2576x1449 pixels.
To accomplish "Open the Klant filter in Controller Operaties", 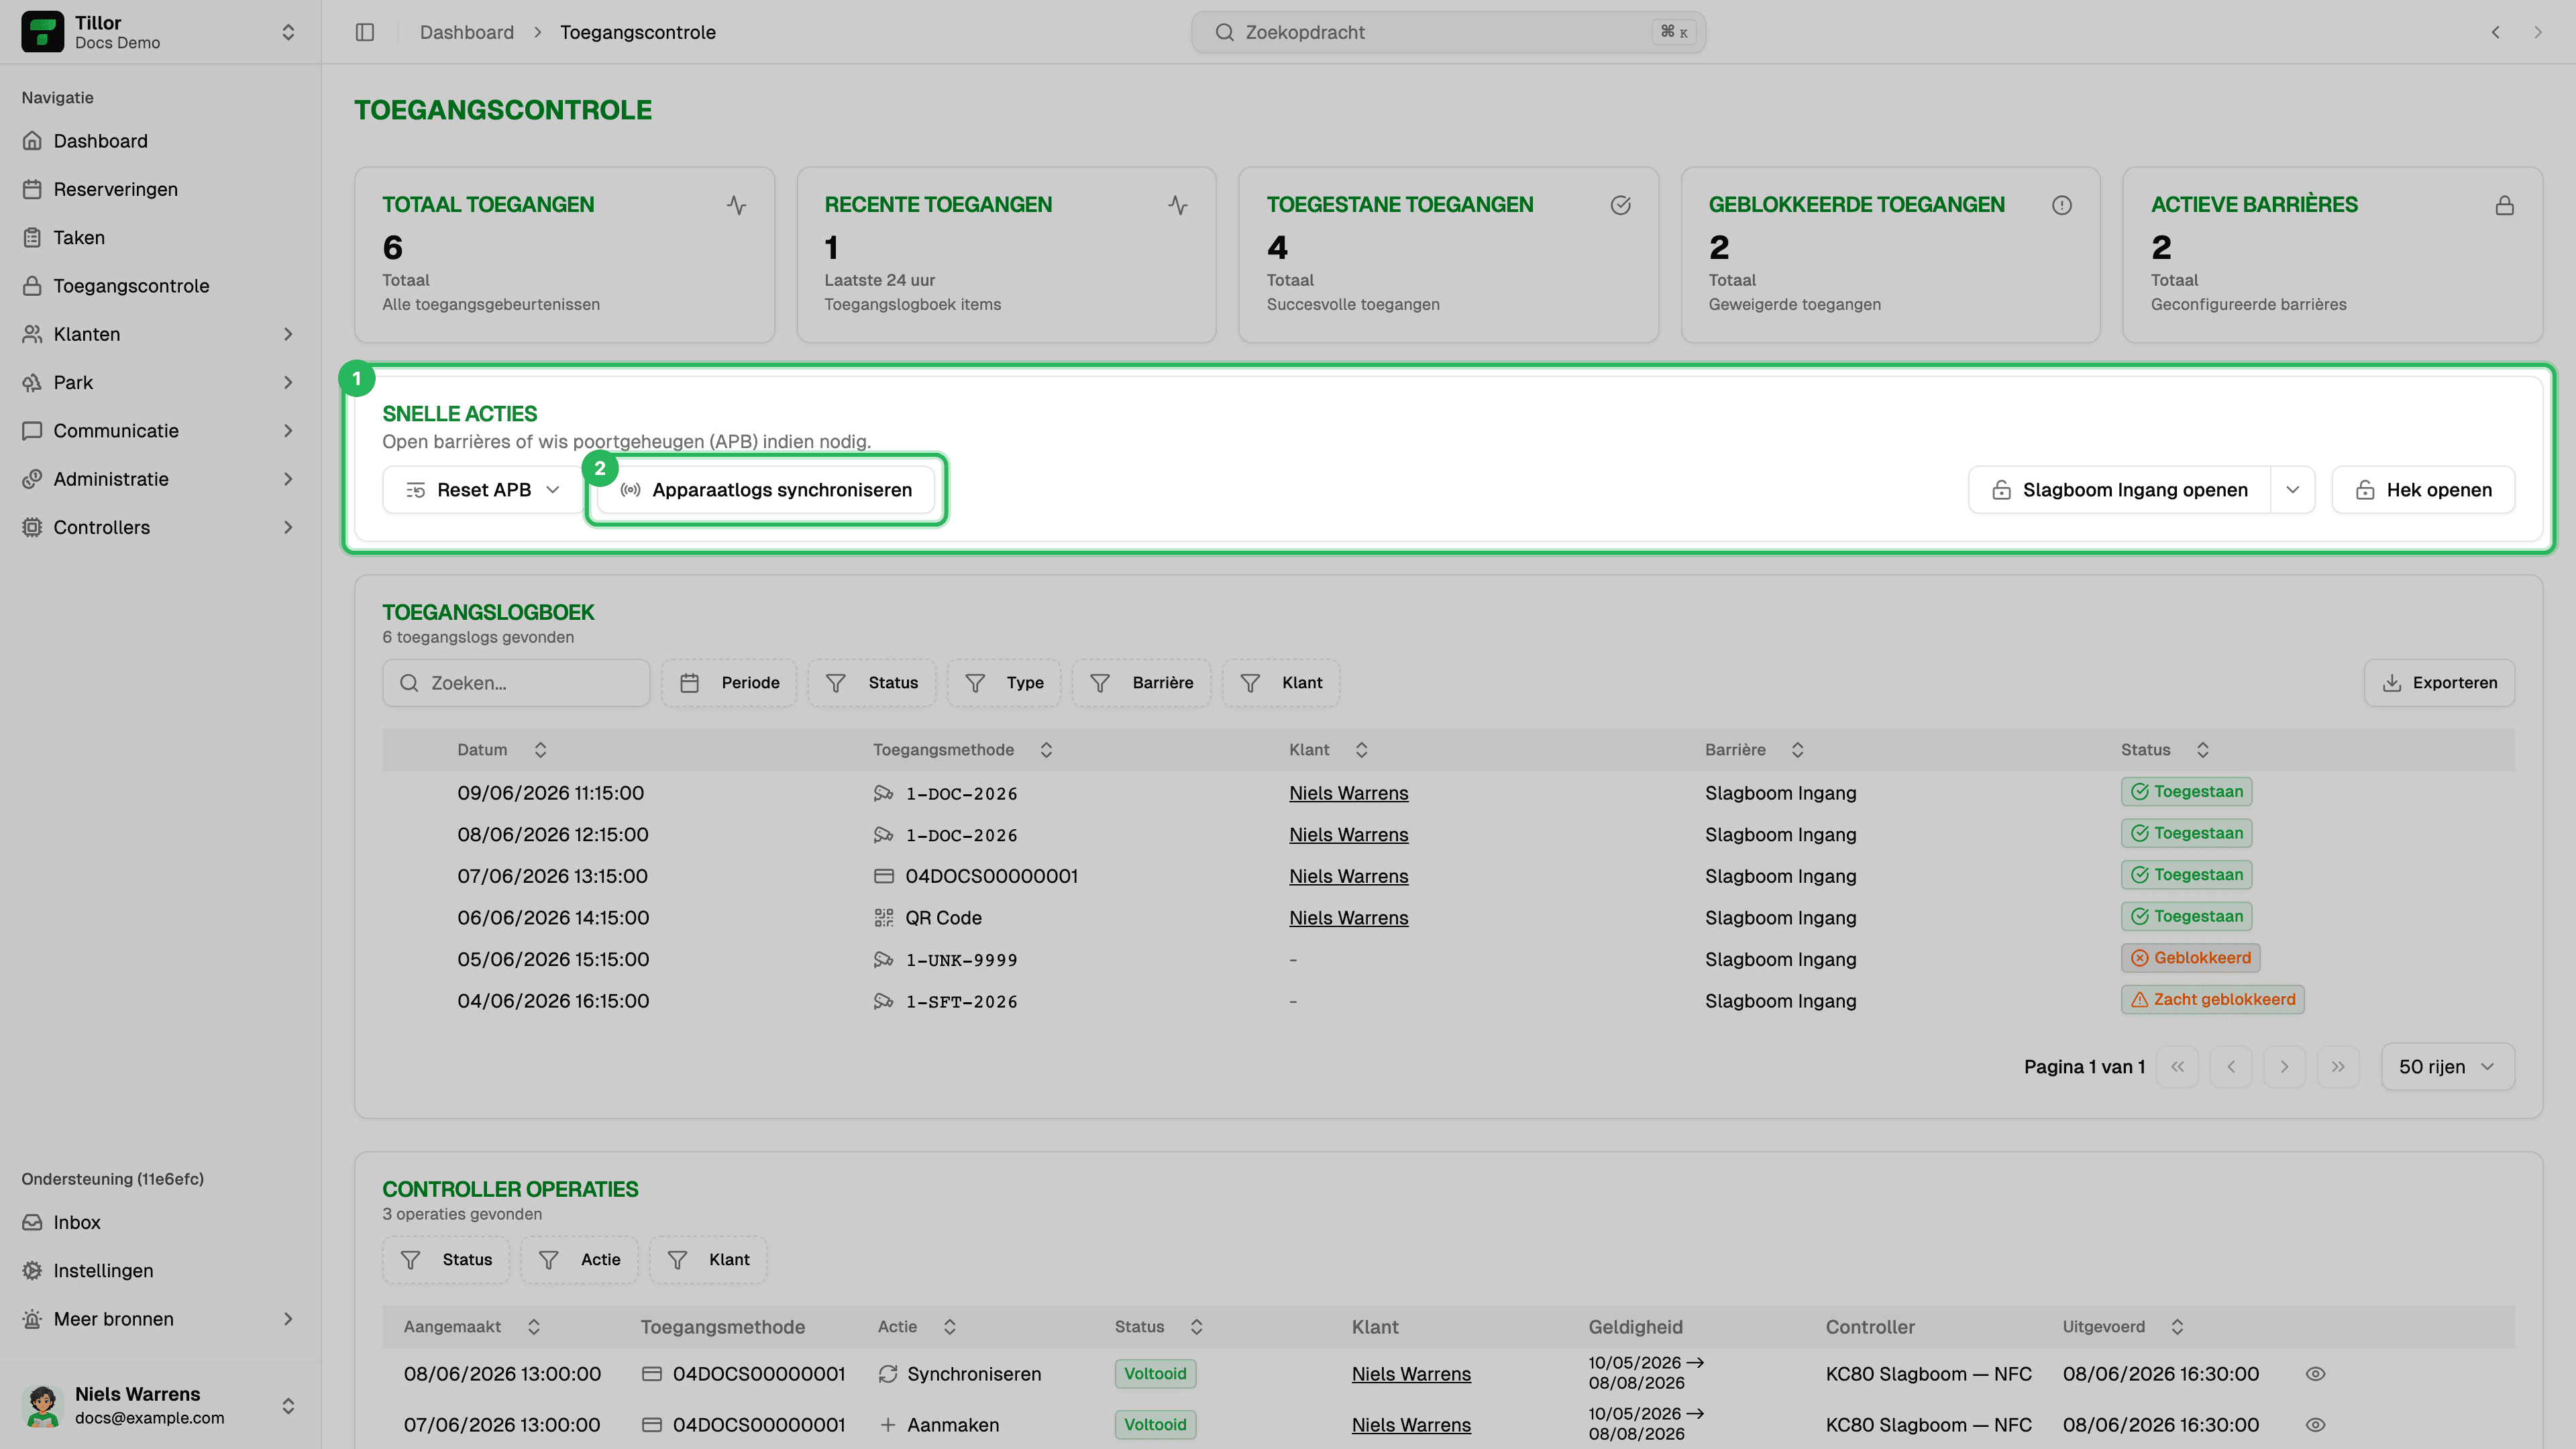I will pyautogui.click(x=708, y=1260).
